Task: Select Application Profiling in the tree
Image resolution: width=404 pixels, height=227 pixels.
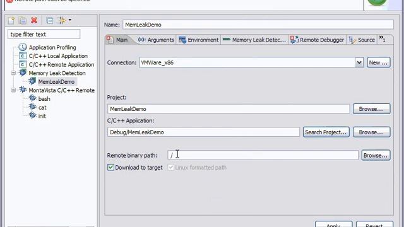Action: [x=52, y=47]
